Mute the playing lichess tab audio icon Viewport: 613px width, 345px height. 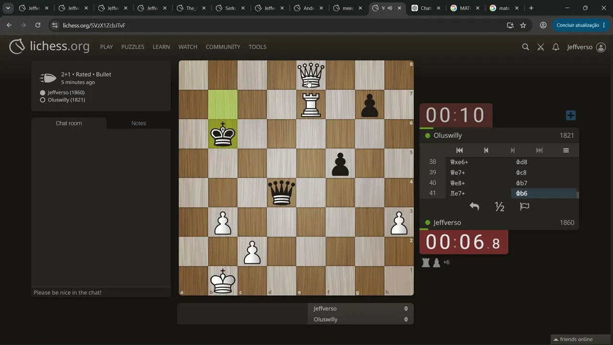click(389, 8)
